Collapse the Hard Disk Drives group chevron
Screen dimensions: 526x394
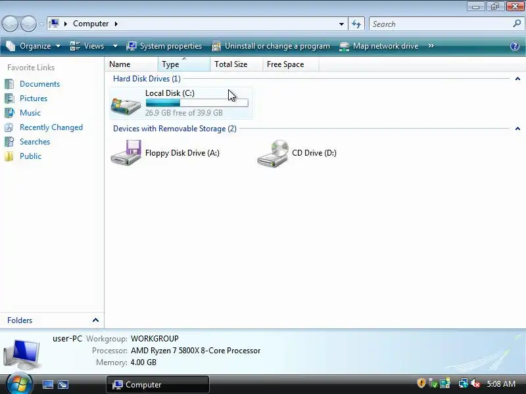coord(517,79)
